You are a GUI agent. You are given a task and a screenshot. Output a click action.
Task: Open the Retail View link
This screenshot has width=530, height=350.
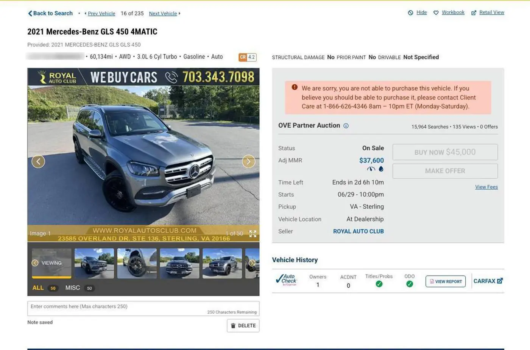click(x=492, y=12)
